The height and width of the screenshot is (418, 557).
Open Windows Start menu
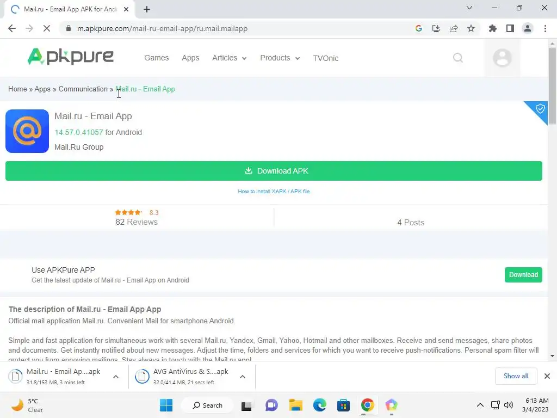[x=166, y=405]
